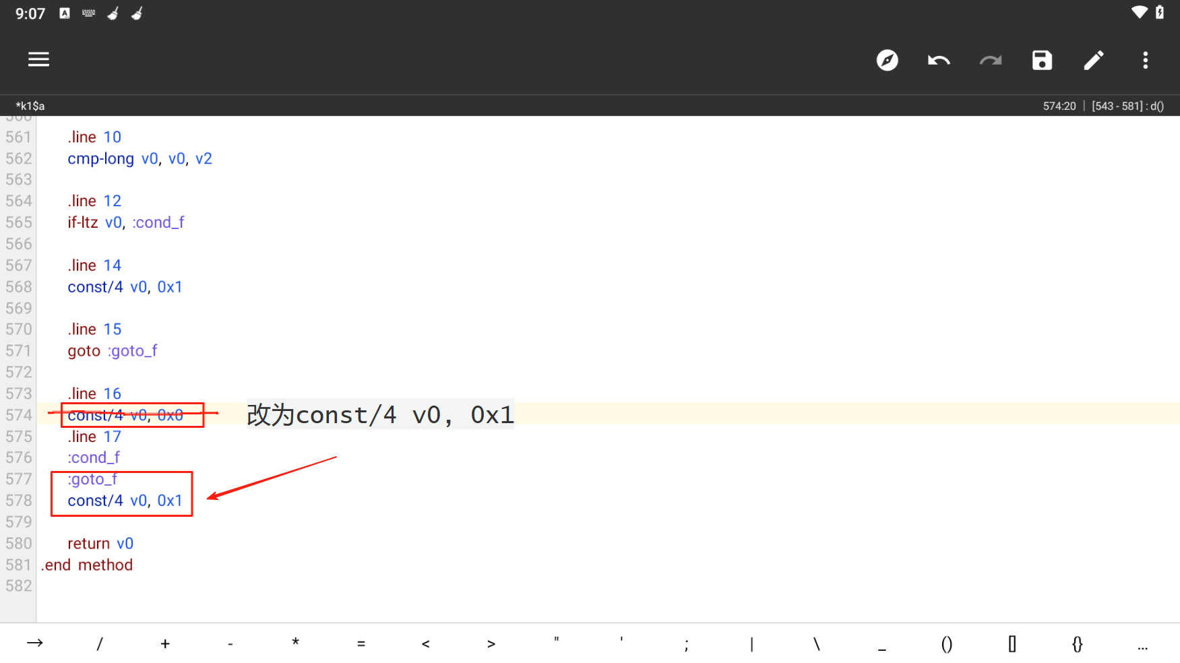Select line number 580 in gutter
Screen dimensions: 1180x663
tap(19, 544)
